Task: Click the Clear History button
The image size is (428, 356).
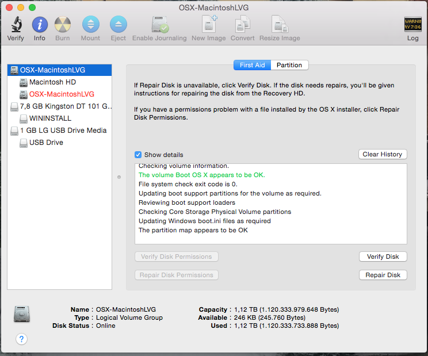Action: pos(383,154)
